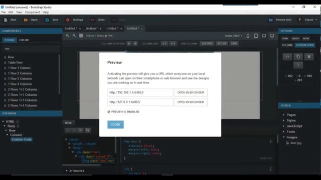Viewport: 321px width, 180px height.
Task: Collapse the Column node in Overview tree
Action: 8,135
